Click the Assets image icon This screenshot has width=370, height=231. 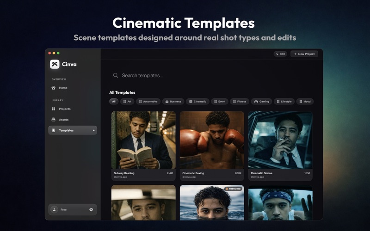pyautogui.click(x=53, y=120)
